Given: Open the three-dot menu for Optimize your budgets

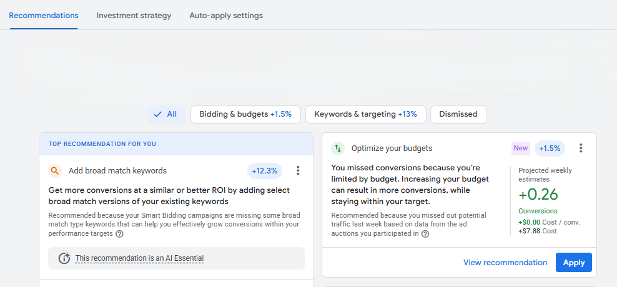Looking at the screenshot, I should click(581, 148).
